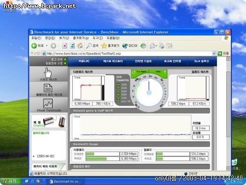Click the 18.3 ms latency value

point(201,128)
